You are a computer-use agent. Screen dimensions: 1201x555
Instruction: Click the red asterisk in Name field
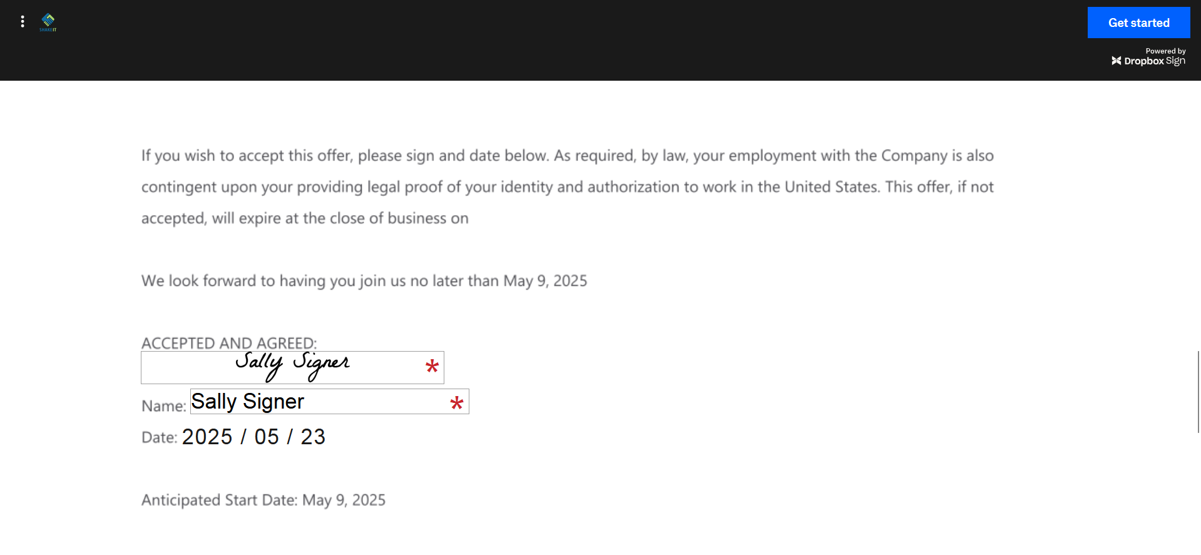457,404
